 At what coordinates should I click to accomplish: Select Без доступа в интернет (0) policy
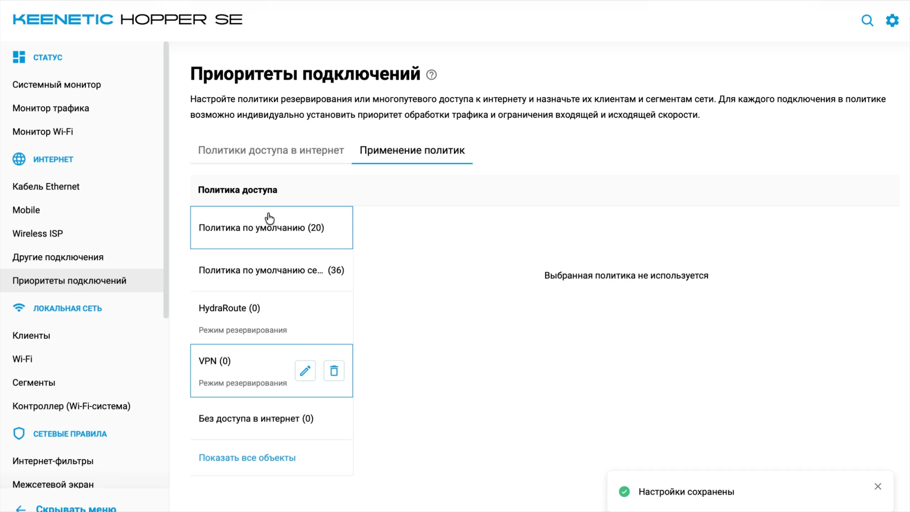272,418
